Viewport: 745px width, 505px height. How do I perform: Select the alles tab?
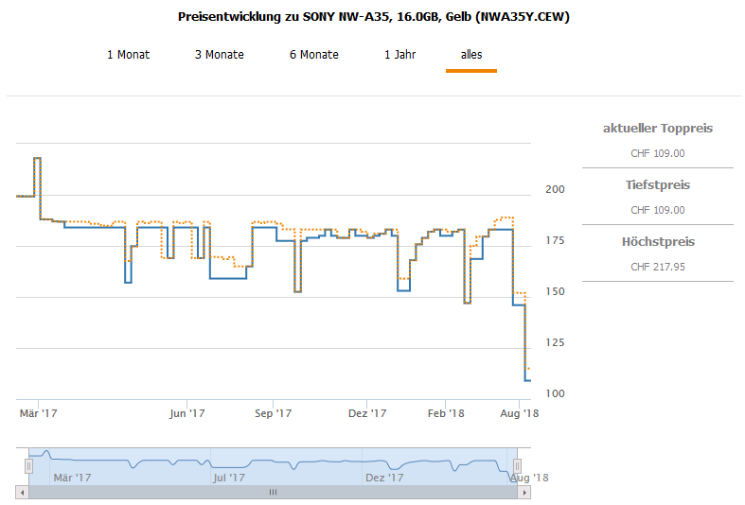[x=471, y=55]
